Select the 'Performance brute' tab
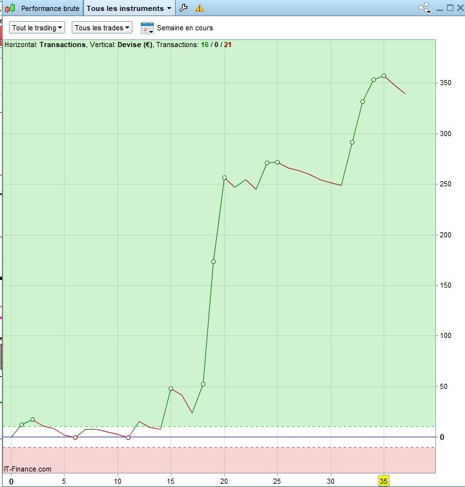This screenshot has height=487, width=465. (50, 8)
